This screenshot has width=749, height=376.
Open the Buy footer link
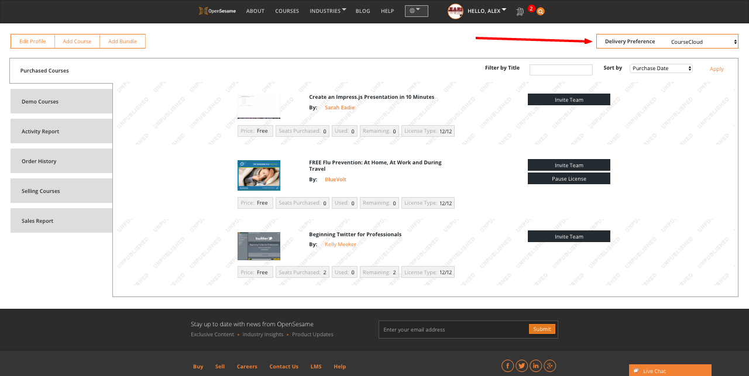[x=198, y=367]
